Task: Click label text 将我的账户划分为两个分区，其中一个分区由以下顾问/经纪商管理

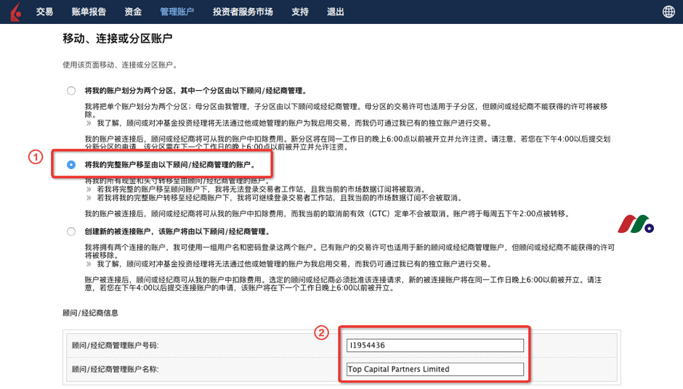Action: point(195,91)
